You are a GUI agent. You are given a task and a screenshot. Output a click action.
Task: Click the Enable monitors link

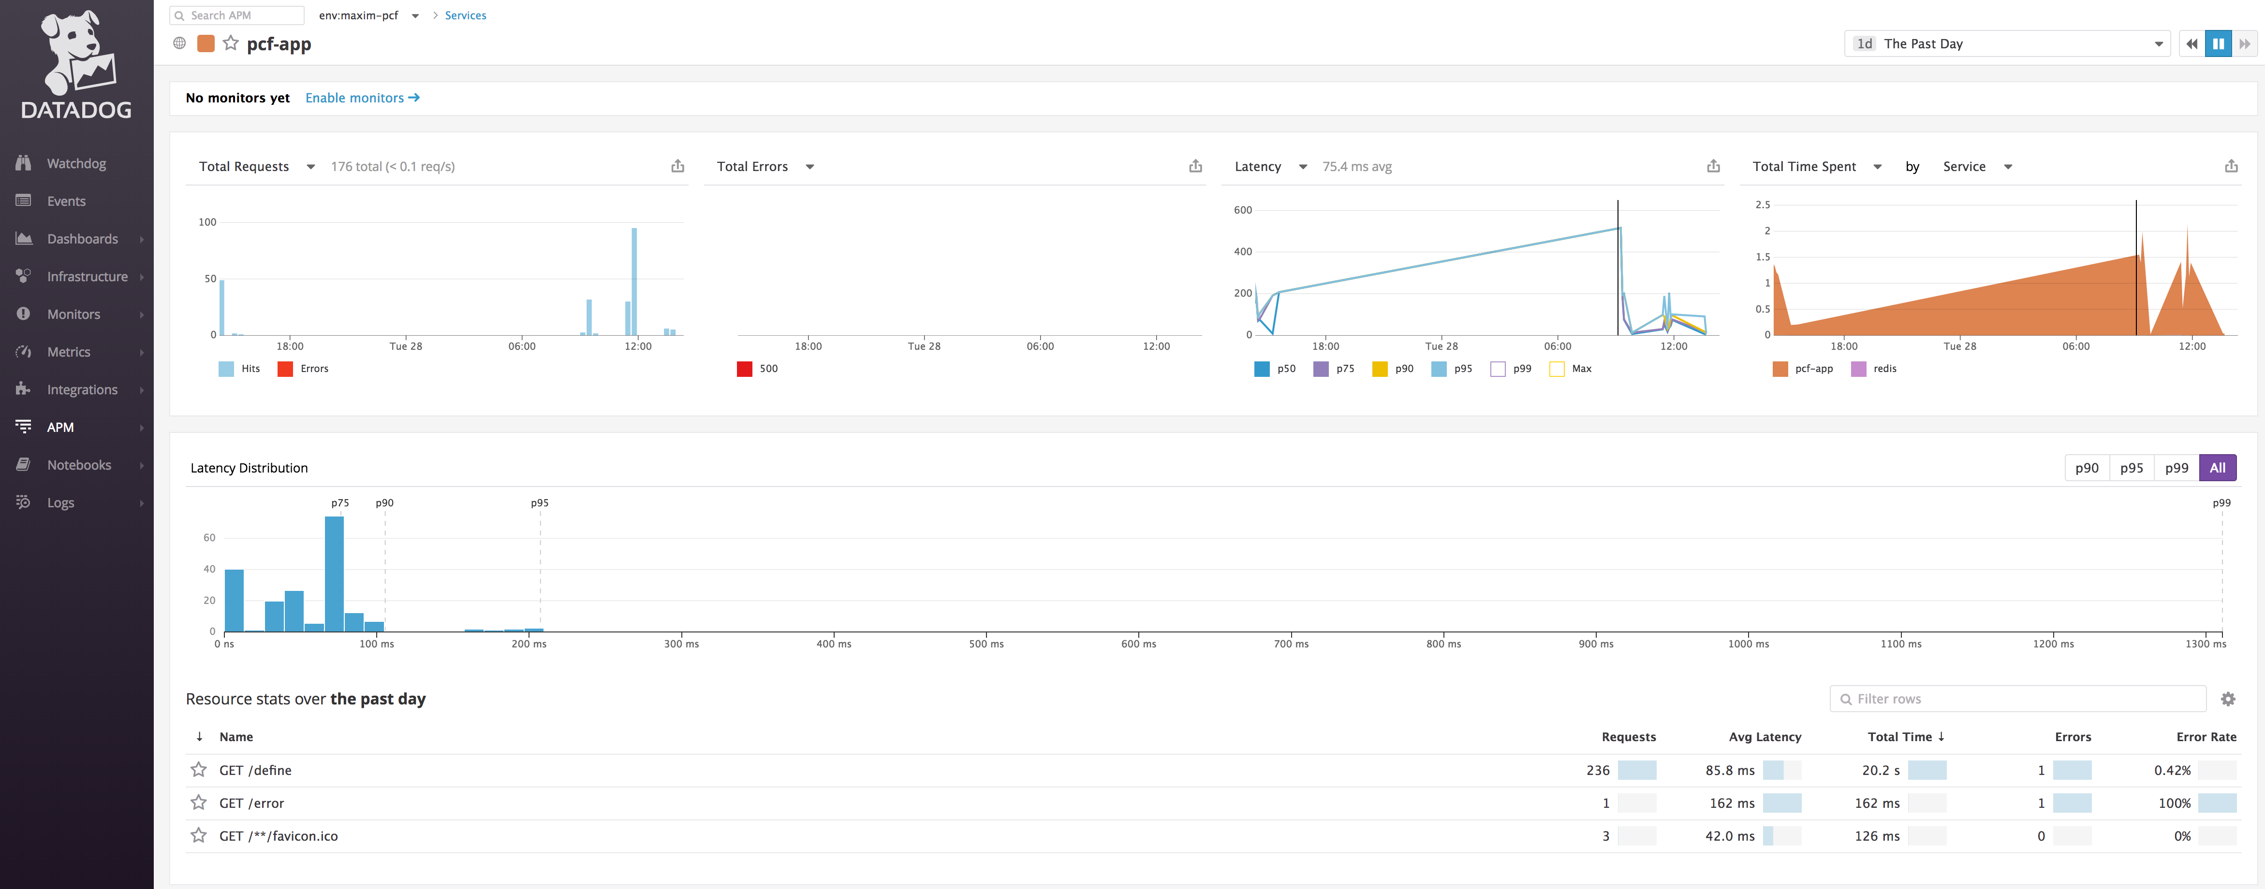[x=362, y=98]
